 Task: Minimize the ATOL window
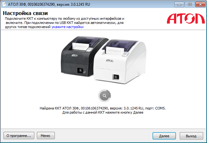click(179, 4)
